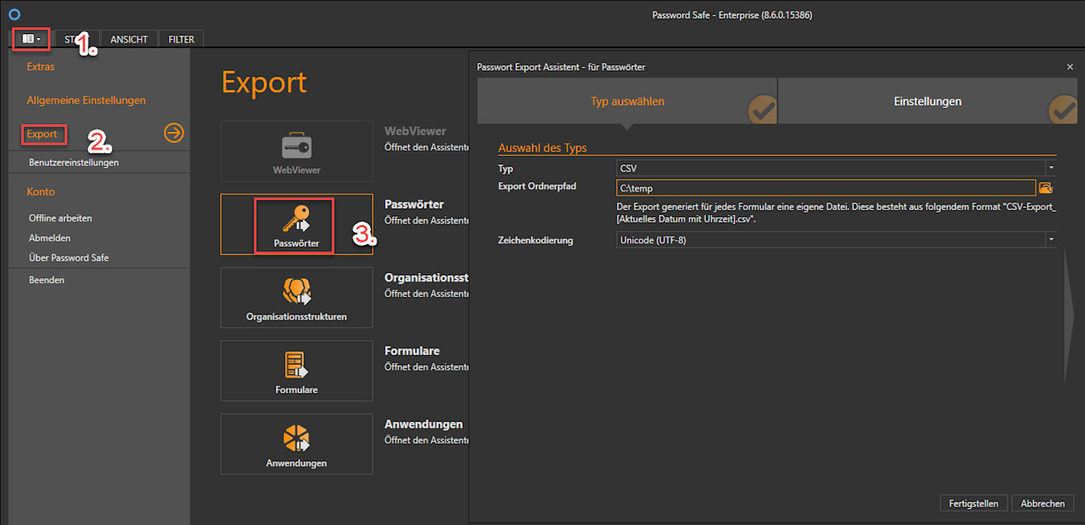Open the WebViewer export assistant icon
Image resolution: width=1085 pixels, height=525 pixels.
(x=297, y=151)
